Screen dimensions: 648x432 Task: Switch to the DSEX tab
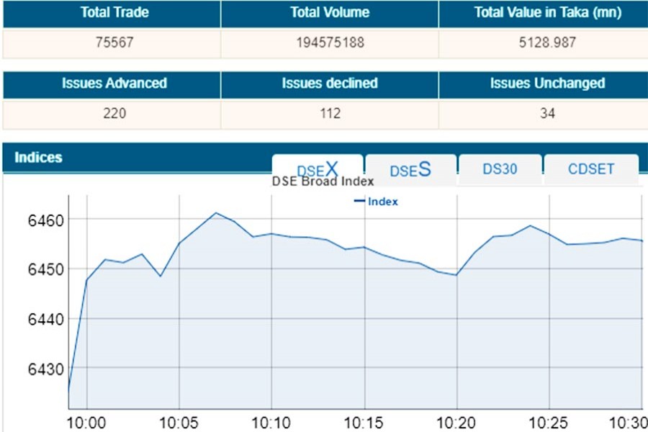(x=318, y=169)
